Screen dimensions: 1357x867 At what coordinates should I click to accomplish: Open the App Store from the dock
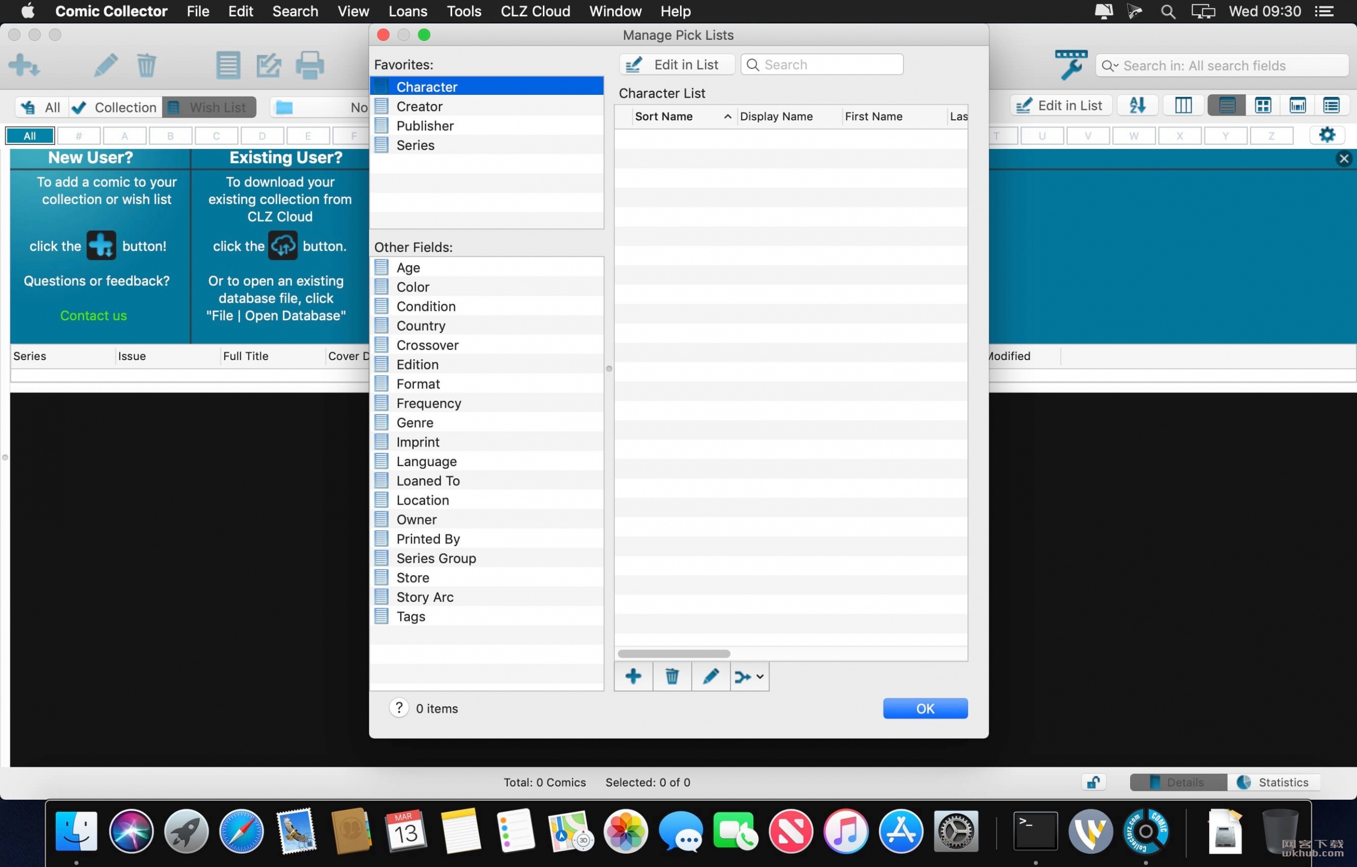[901, 831]
